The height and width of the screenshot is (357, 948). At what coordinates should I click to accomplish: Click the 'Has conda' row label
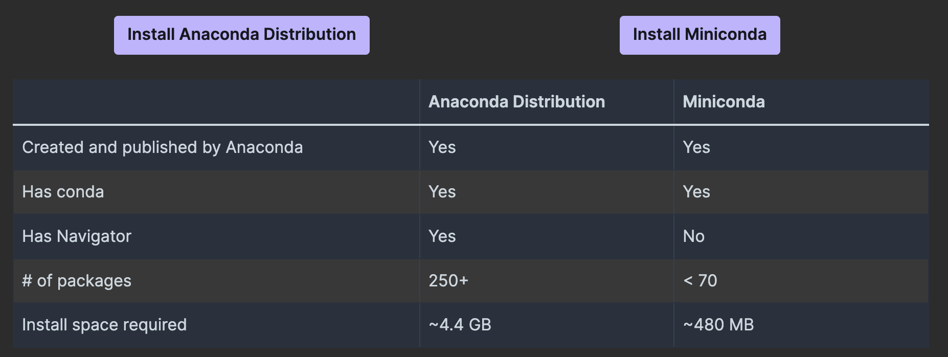[x=63, y=192]
